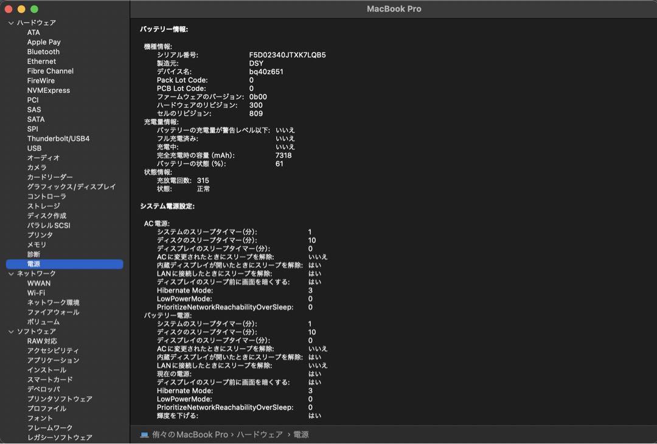Image resolution: width=657 pixels, height=444 pixels.
Task: Collapse the ハードウェア section chevron
Action: 11,23
